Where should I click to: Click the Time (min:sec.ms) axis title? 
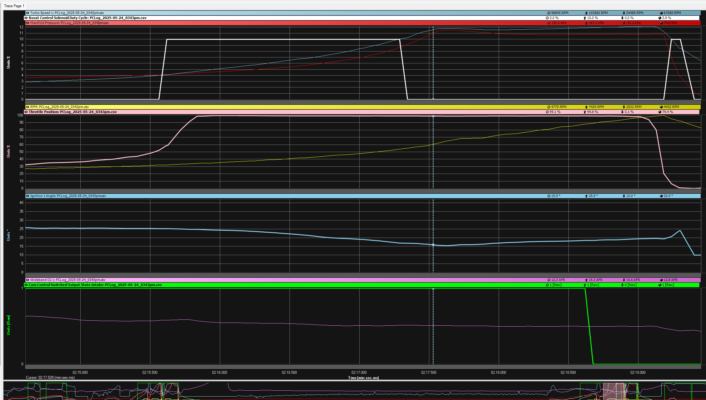point(363,378)
